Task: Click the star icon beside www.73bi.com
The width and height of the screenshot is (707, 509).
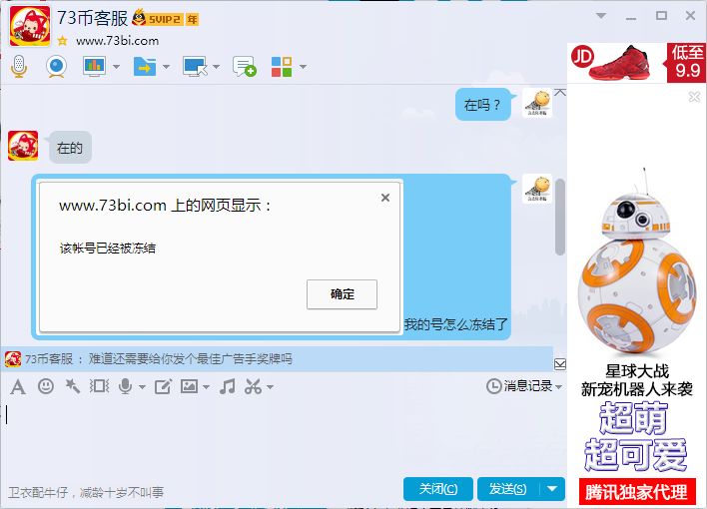Action: pos(62,41)
